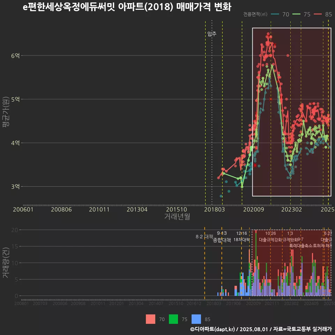335x335 pixels.
Task: Click the ©디아파트(dapt.kr) source credit
Action: pos(213,329)
